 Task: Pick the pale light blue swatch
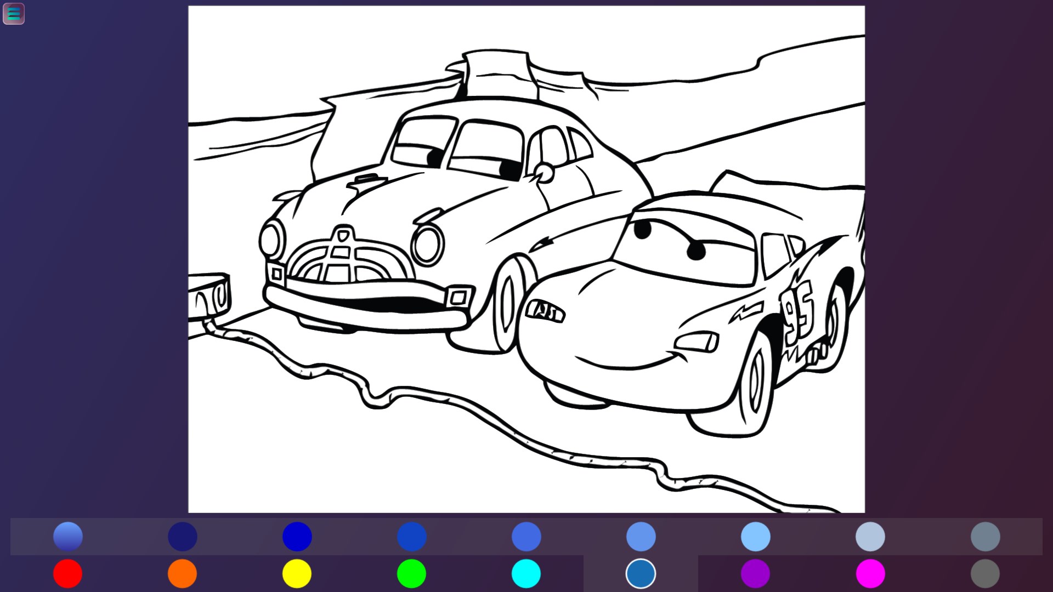870,536
